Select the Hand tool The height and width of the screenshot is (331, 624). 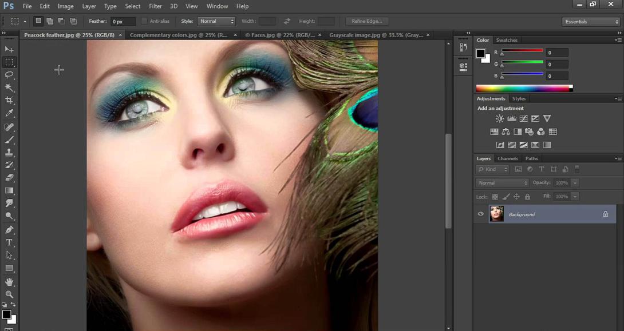pyautogui.click(x=9, y=282)
